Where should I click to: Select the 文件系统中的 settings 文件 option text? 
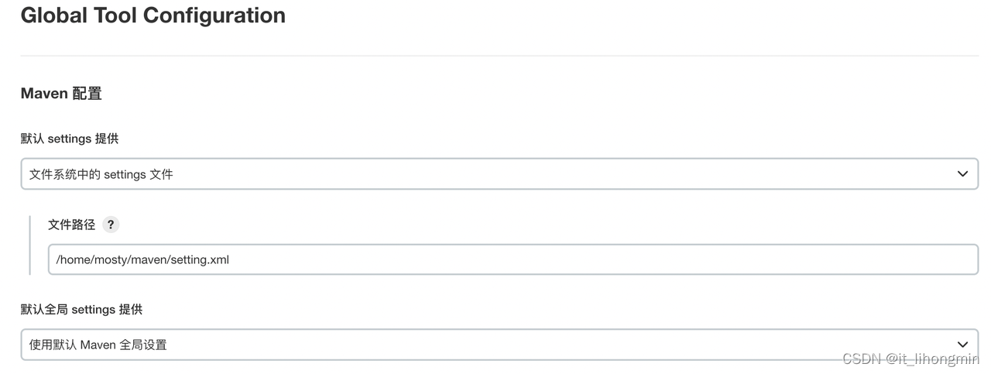(x=101, y=174)
